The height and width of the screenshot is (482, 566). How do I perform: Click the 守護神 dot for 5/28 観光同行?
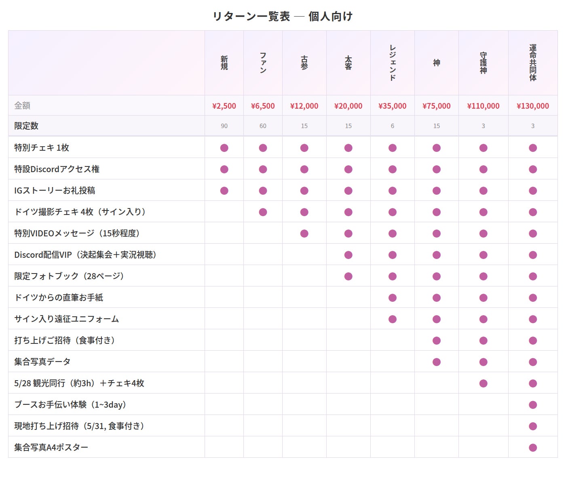(x=483, y=383)
